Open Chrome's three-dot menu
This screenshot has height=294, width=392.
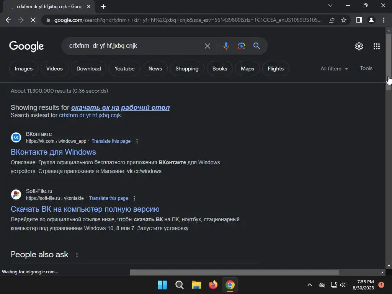384,20
